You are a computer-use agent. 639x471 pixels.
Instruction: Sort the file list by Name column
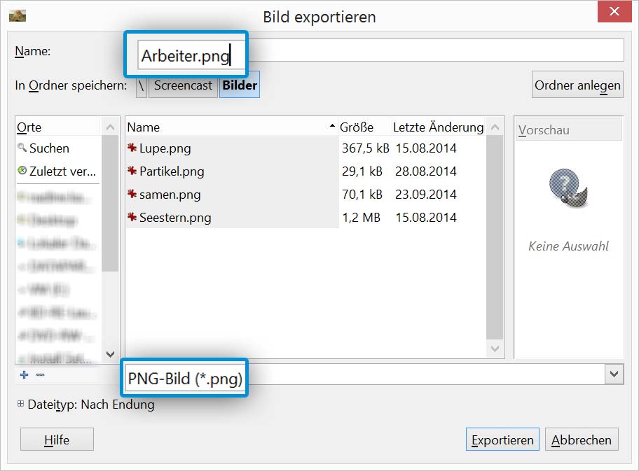pos(231,127)
